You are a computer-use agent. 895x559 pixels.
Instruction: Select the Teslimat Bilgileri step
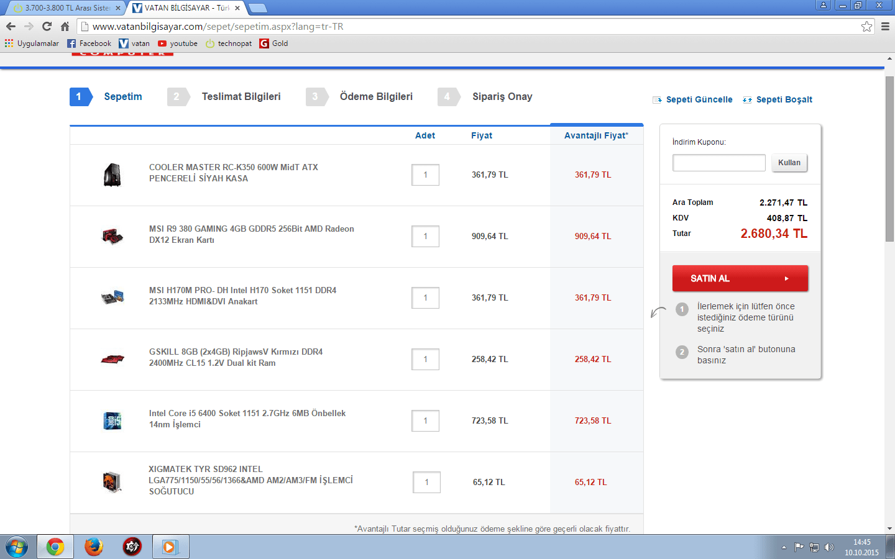[224, 97]
